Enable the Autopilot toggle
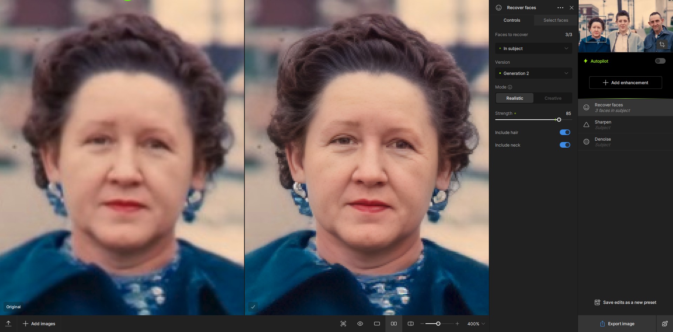Screen dimensions: 673x332 pyautogui.click(x=660, y=61)
